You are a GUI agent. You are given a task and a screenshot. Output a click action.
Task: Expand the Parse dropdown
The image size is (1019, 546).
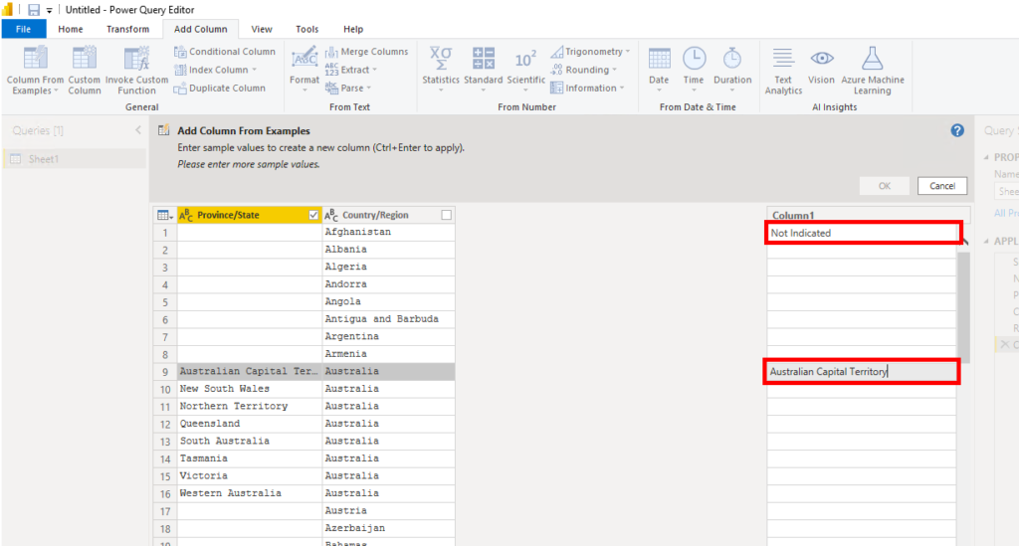[368, 88]
